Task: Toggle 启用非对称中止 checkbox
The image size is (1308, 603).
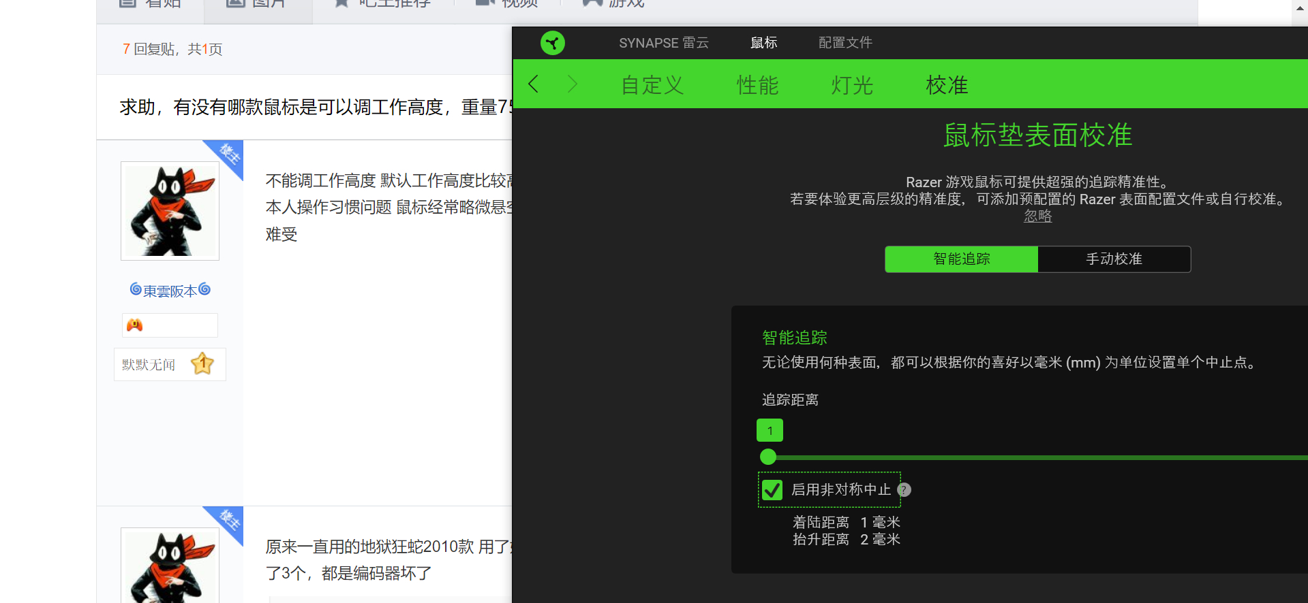Action: [x=772, y=490]
